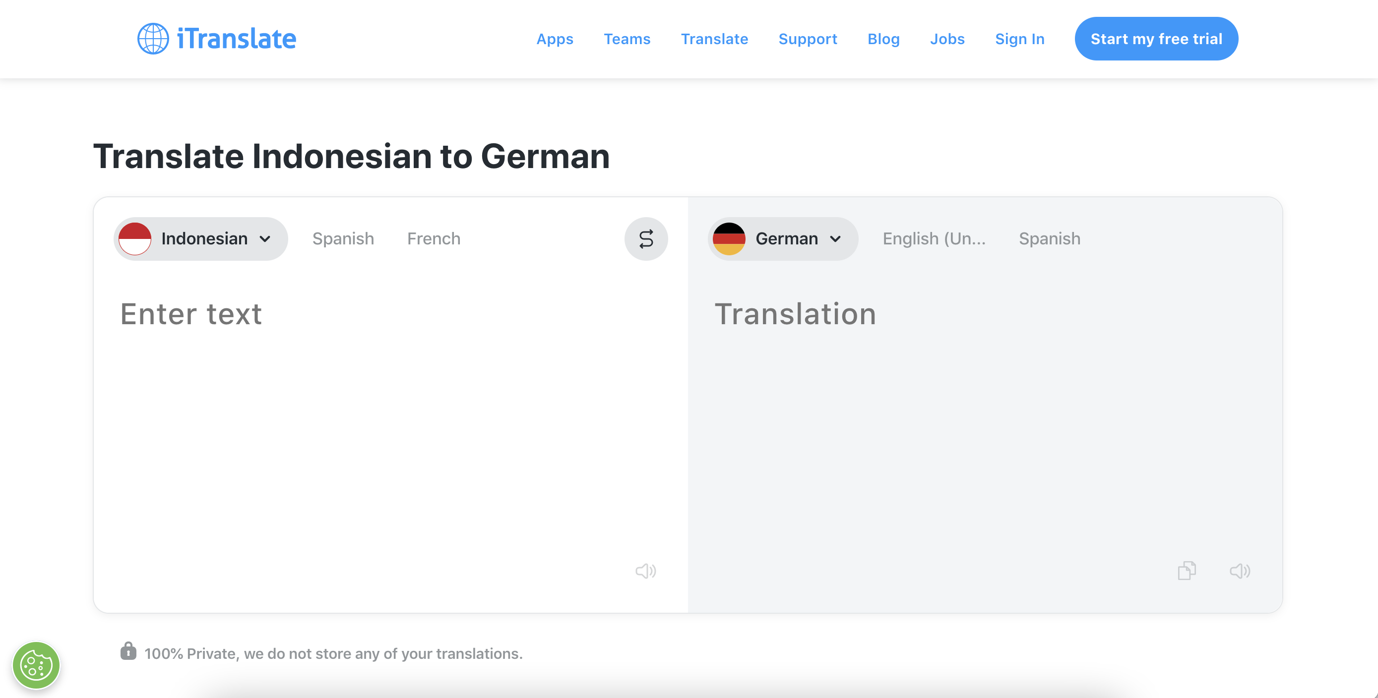This screenshot has width=1378, height=698.
Task: Expand the German target language dropdown
Action: (835, 239)
